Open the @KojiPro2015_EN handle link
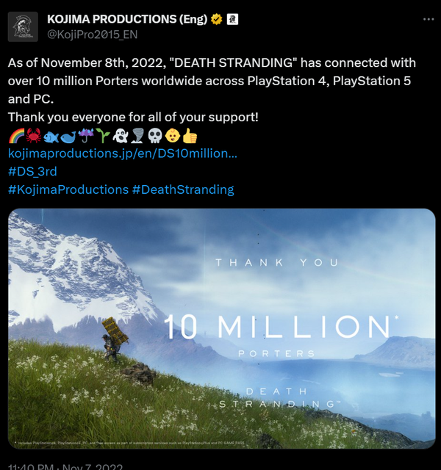Image resolution: width=441 pixels, height=470 pixels. [x=93, y=35]
